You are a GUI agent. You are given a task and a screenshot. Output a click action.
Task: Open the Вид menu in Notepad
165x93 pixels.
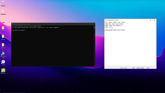119,22
